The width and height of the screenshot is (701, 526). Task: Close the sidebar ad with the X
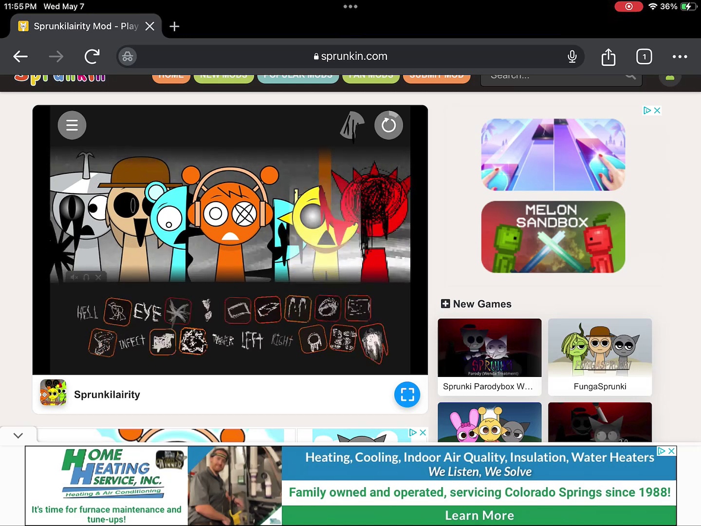(x=657, y=111)
